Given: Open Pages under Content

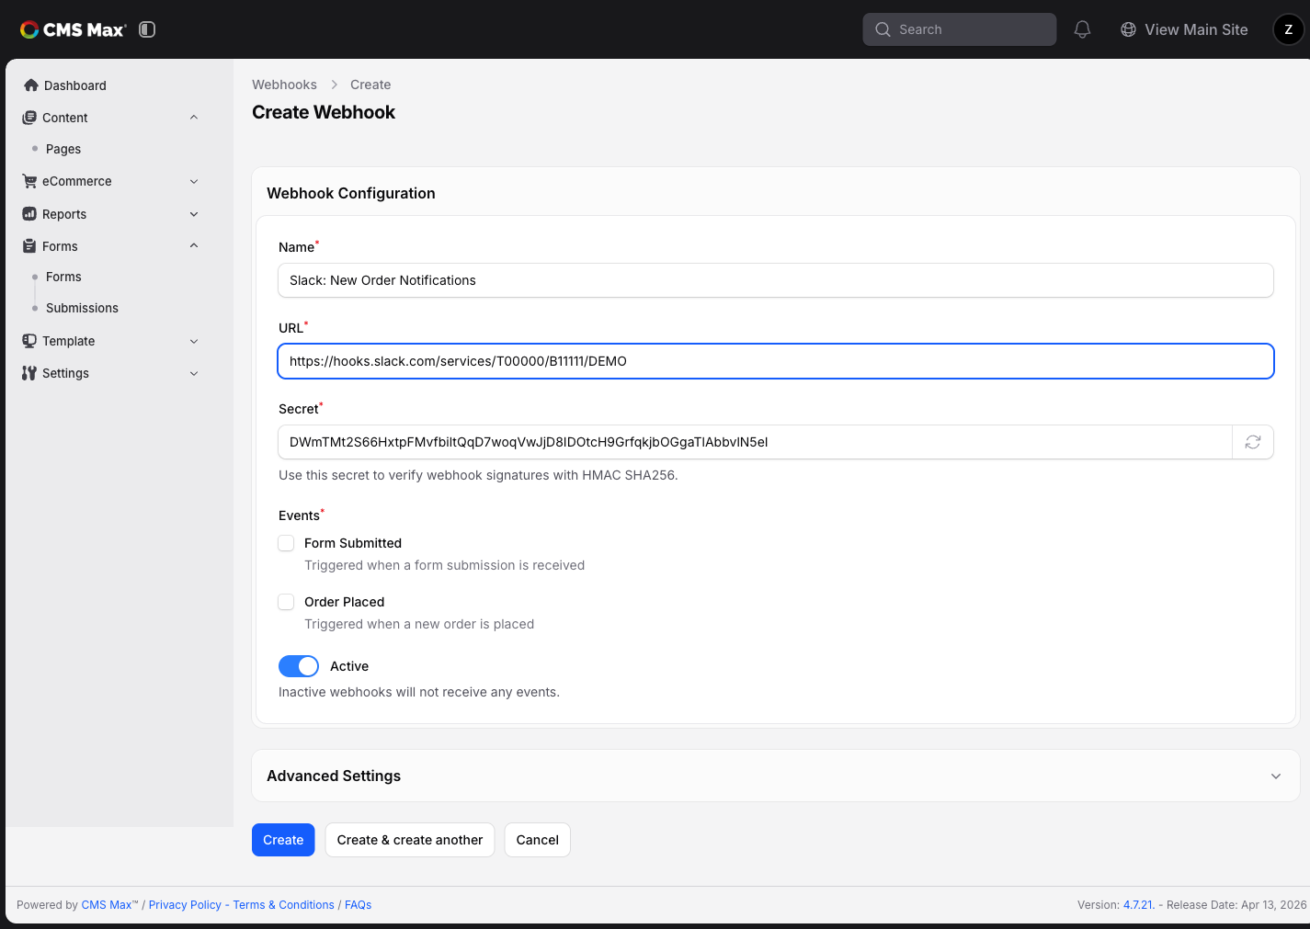Looking at the screenshot, I should coord(63,149).
